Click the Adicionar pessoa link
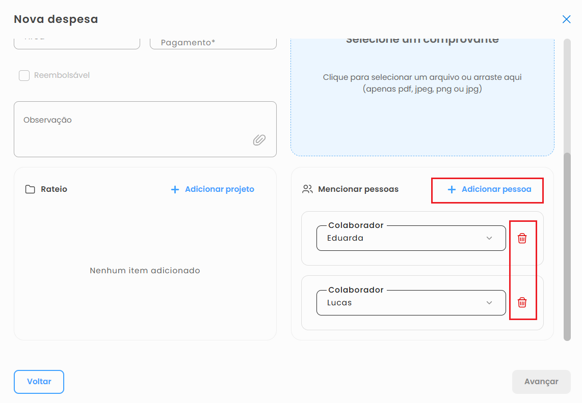Viewport: 582px width, 403px height. pos(496,189)
